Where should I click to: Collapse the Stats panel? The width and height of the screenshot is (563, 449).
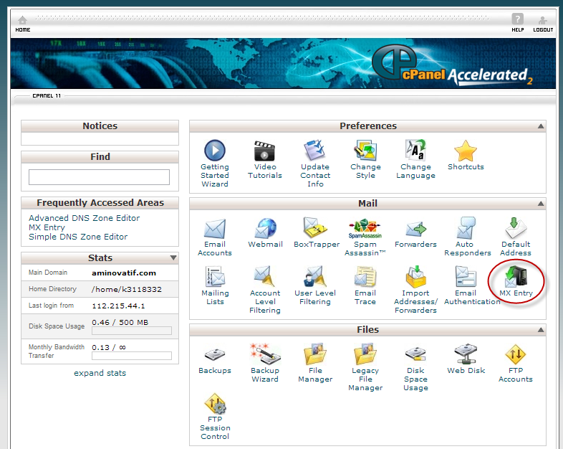pos(173,257)
